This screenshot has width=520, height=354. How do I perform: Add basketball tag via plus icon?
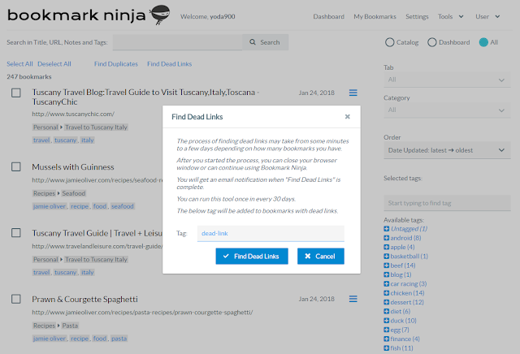(387, 257)
